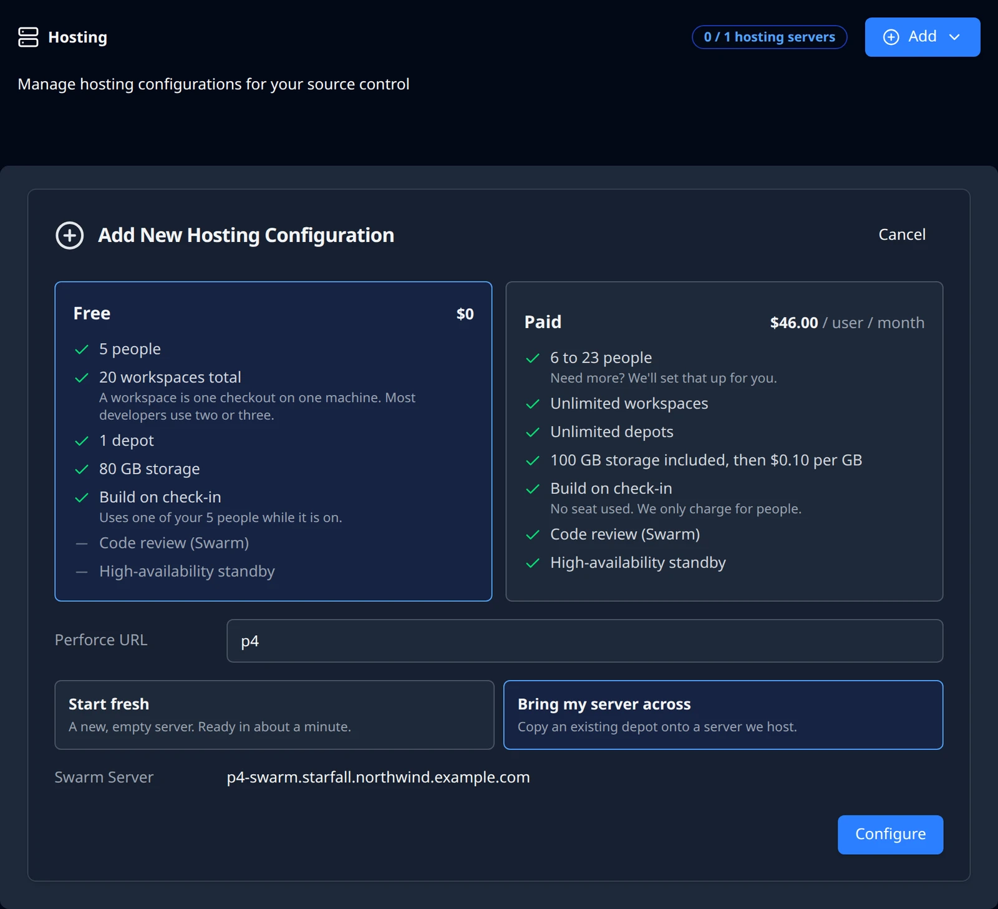Screen dimensions: 998x909
Task: Click the Add New Hosting Configuration heading
Action: tap(246, 235)
